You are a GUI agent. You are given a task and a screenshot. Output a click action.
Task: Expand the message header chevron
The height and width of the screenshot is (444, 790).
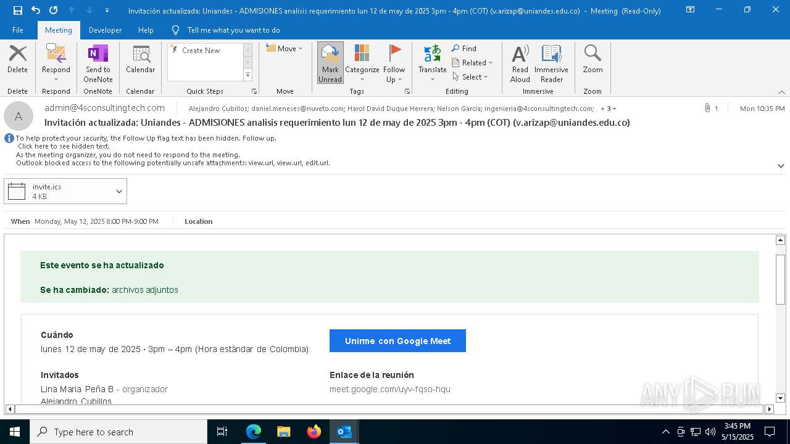coord(781,165)
